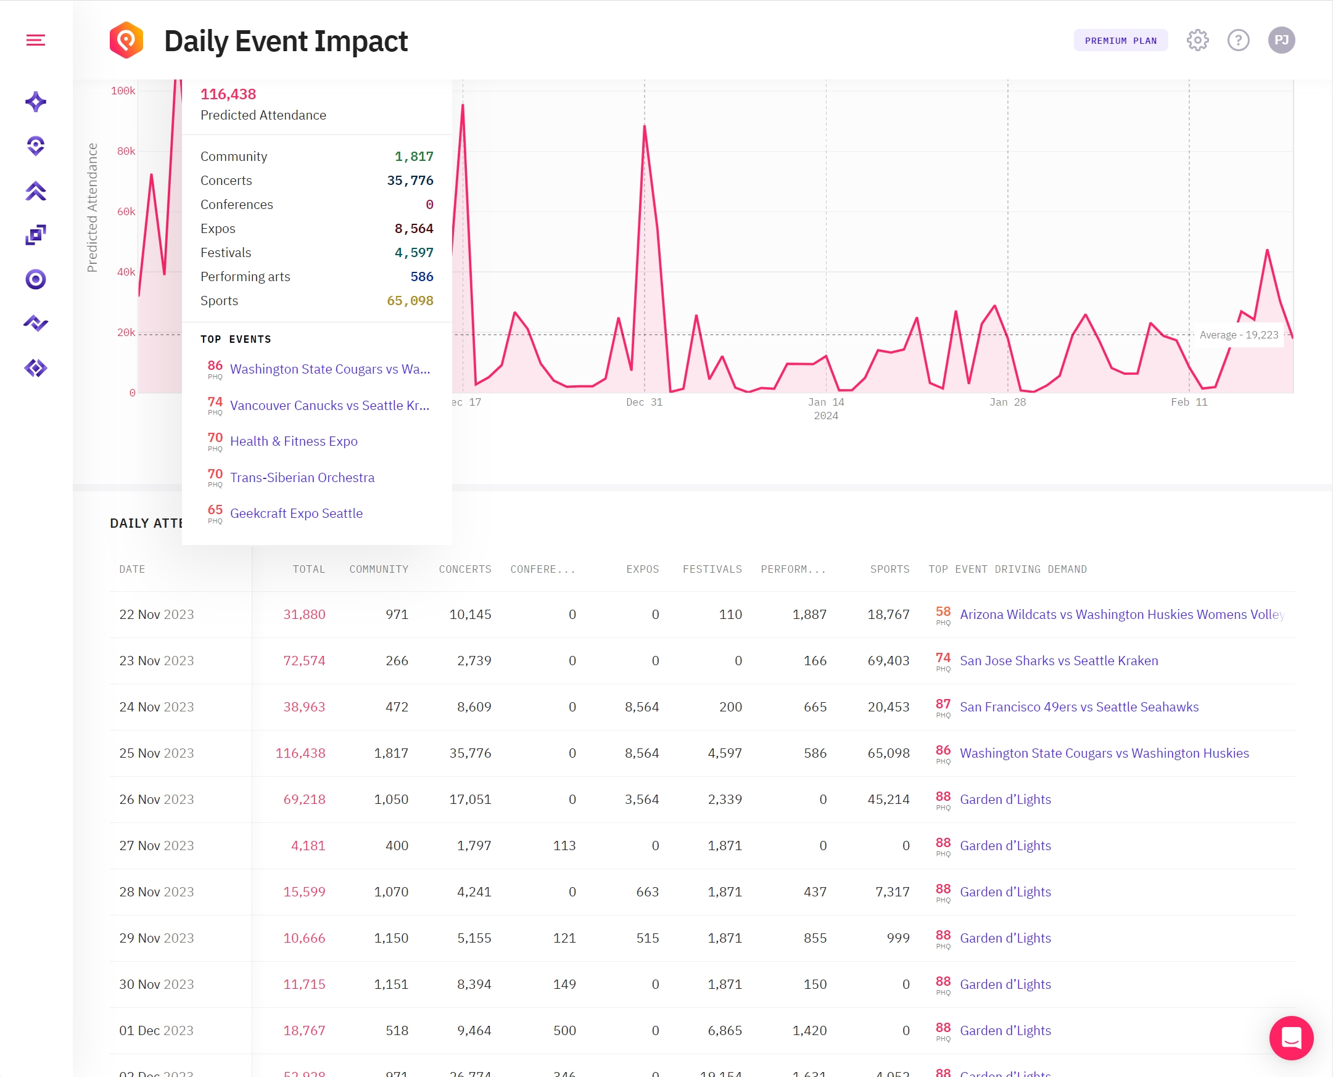Select the sparkle icon in the sidebar
Viewport: 1333px width, 1077px height.
[x=35, y=100]
